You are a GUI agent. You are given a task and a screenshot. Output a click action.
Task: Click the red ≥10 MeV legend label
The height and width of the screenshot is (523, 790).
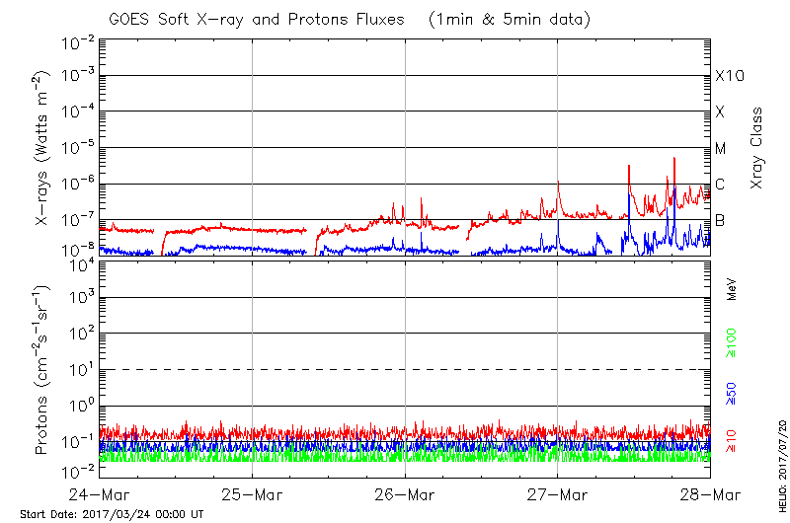click(732, 441)
